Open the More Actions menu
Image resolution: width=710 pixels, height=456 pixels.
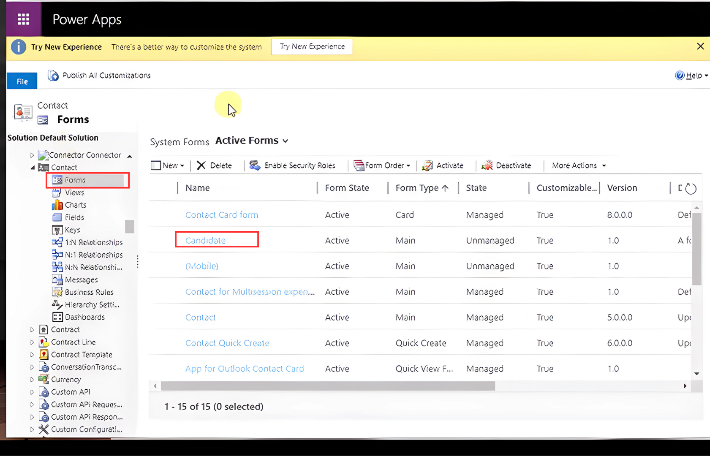[x=579, y=166]
